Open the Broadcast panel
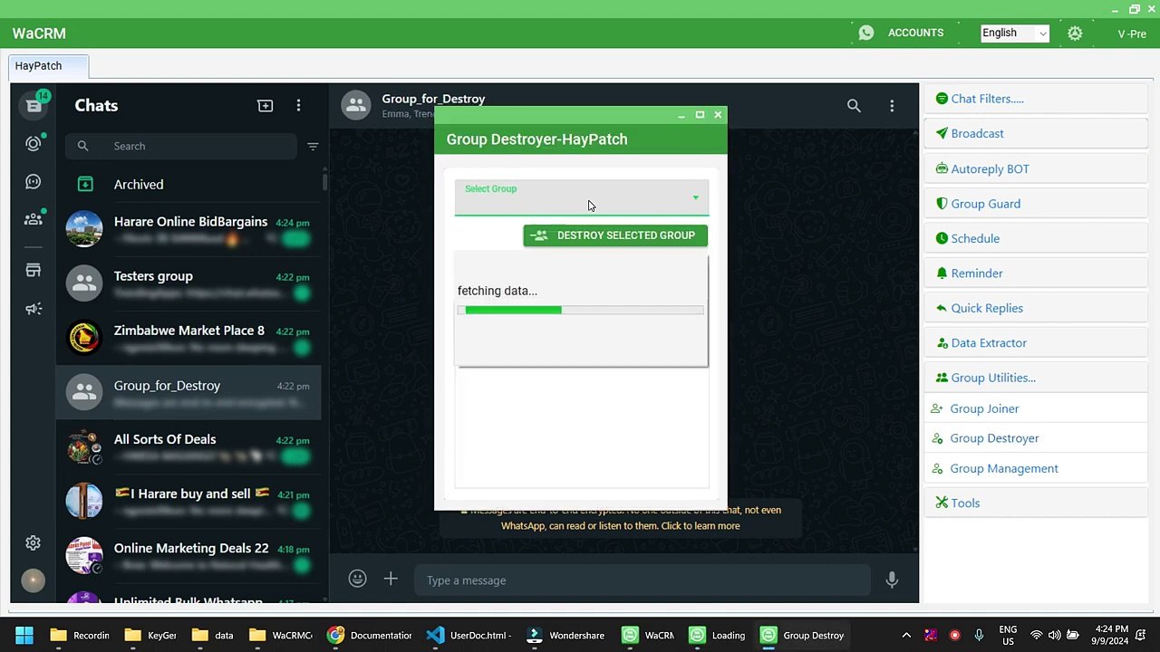Viewport: 1160px width, 652px height. (1036, 133)
